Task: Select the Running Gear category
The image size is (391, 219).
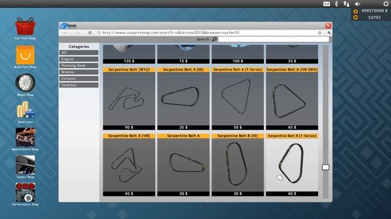Action: (x=79, y=66)
